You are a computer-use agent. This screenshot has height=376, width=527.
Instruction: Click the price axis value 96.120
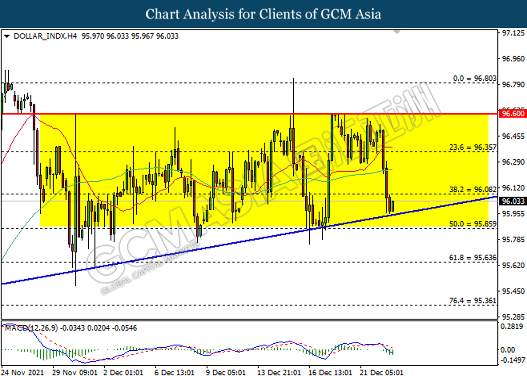(513, 188)
